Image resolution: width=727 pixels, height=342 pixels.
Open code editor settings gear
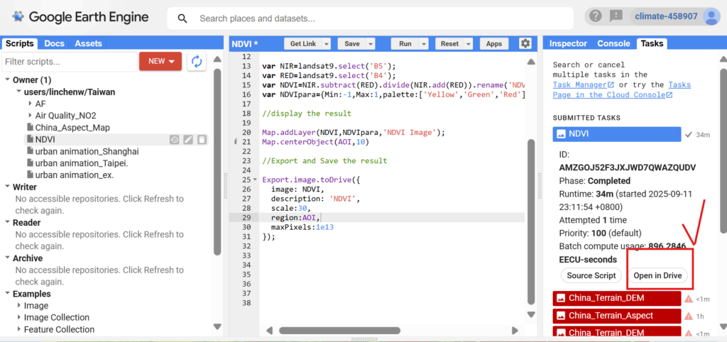525,43
